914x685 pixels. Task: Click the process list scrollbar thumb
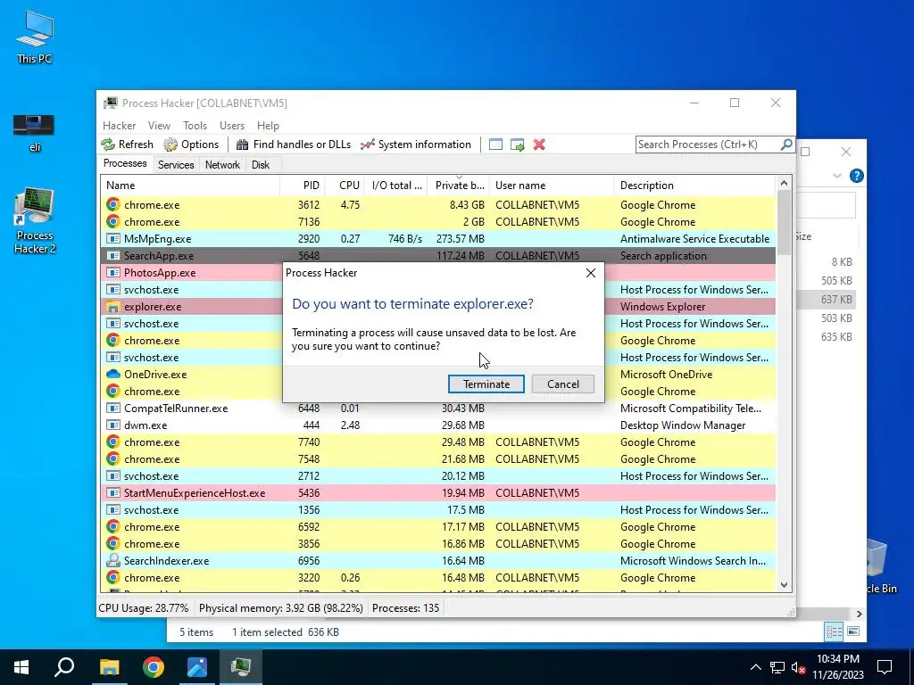click(784, 222)
